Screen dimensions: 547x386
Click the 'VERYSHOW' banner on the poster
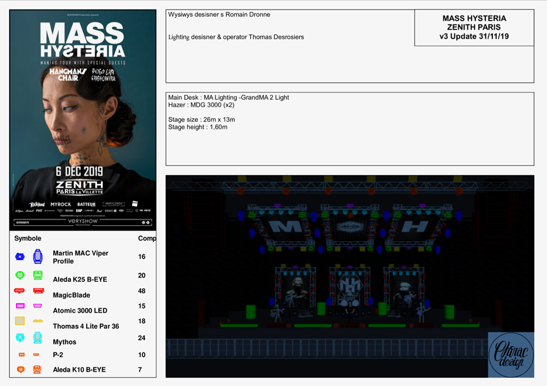[82, 222]
